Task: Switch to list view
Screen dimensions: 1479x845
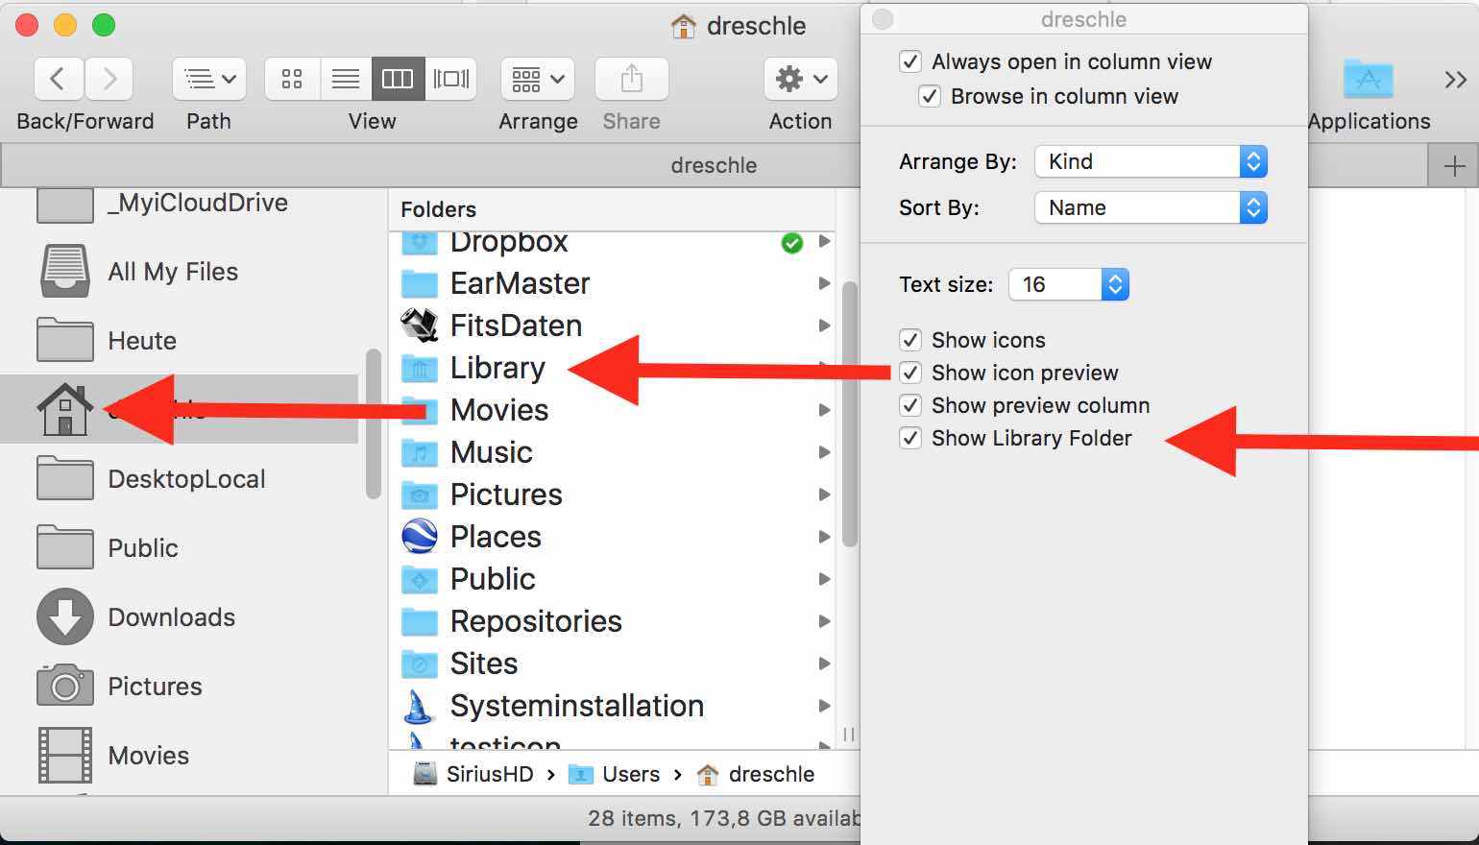Action: pyautogui.click(x=345, y=79)
